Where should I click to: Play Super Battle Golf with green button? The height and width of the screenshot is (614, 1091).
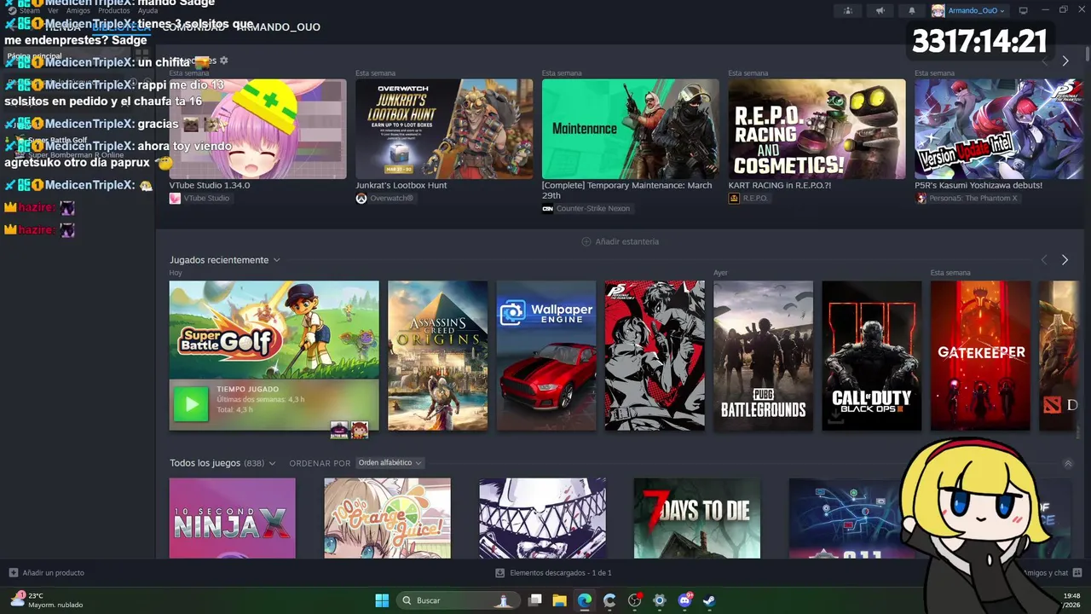pyautogui.click(x=191, y=404)
